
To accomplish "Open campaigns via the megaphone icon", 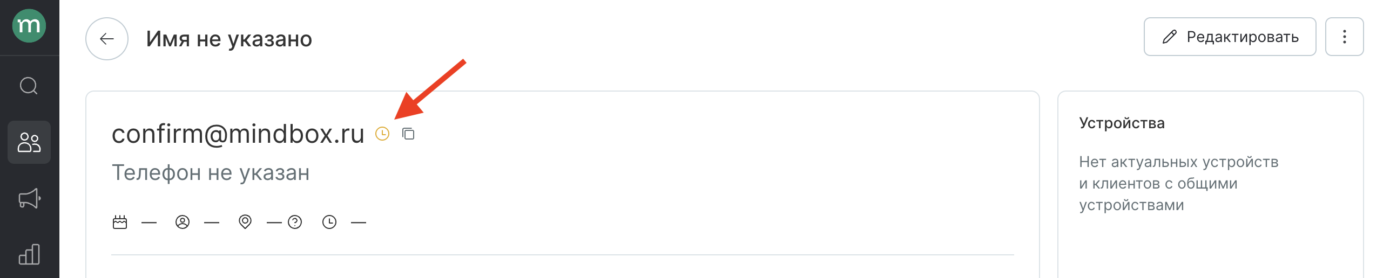I will 29,198.
